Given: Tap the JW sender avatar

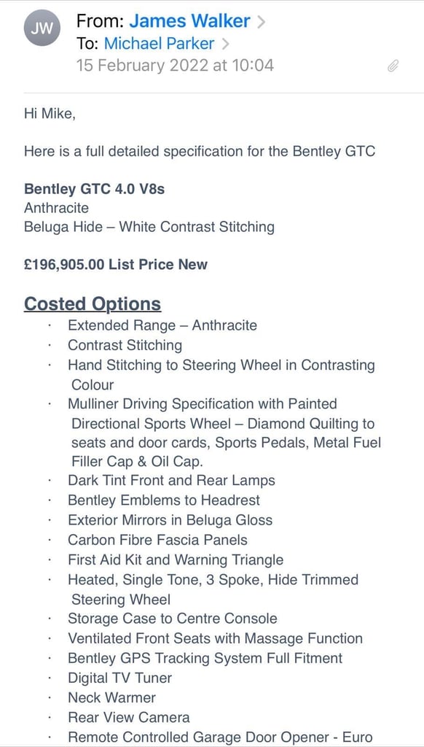Looking at the screenshot, I should click(x=42, y=28).
